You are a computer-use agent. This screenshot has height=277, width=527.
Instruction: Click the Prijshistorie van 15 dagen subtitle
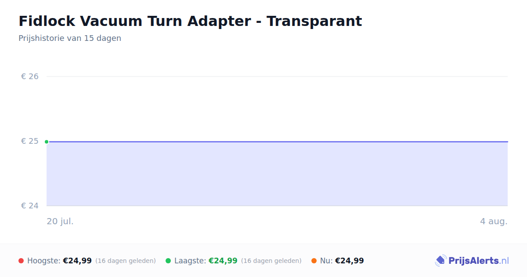[x=70, y=38]
